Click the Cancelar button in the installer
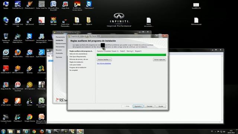Screen dimensions: 238x134 (x=149, y=106)
